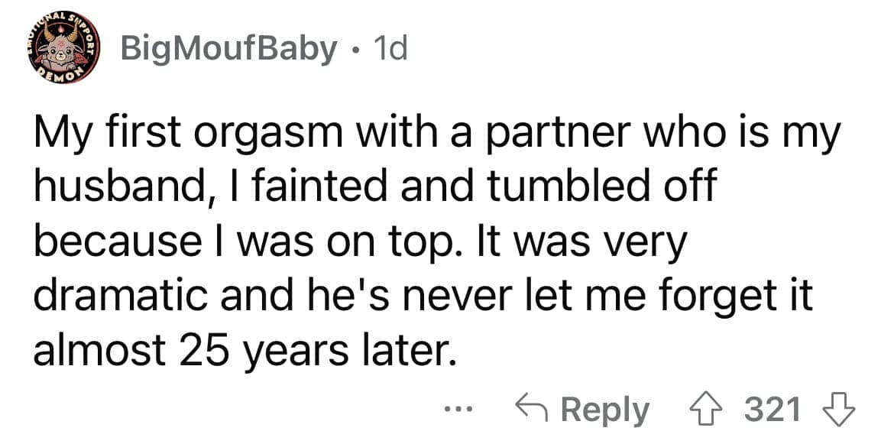Click the dot separator before the timestamp
Viewport: 894px width, 444px height.
point(354,50)
